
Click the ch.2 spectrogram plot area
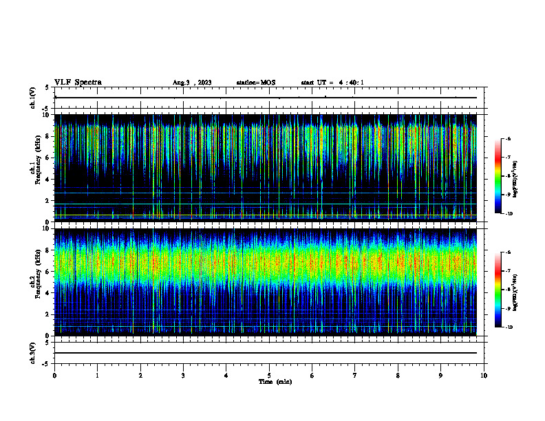click(265, 282)
